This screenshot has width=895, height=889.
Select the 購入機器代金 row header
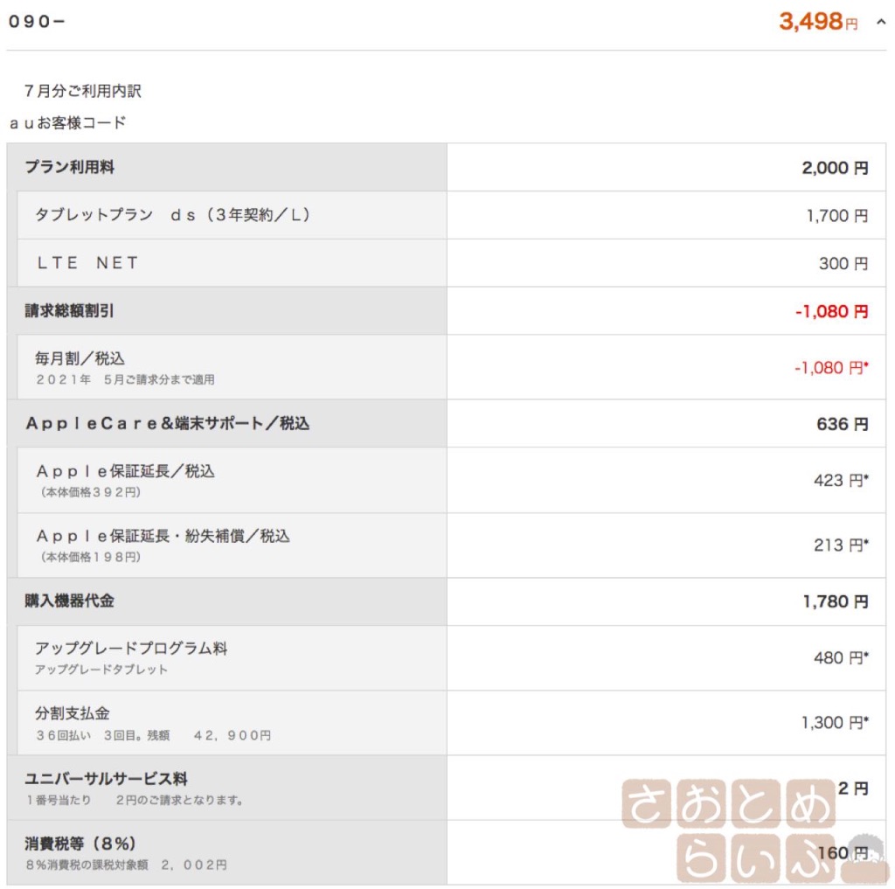(226, 601)
